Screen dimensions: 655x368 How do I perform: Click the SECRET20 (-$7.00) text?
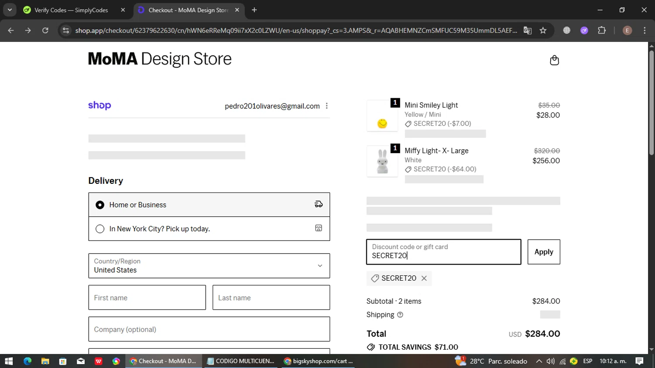click(x=442, y=124)
